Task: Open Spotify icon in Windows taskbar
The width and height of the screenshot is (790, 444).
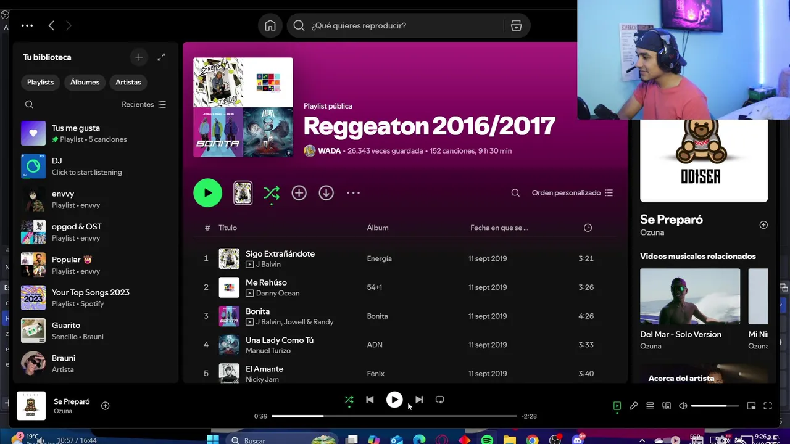Action: point(487,440)
